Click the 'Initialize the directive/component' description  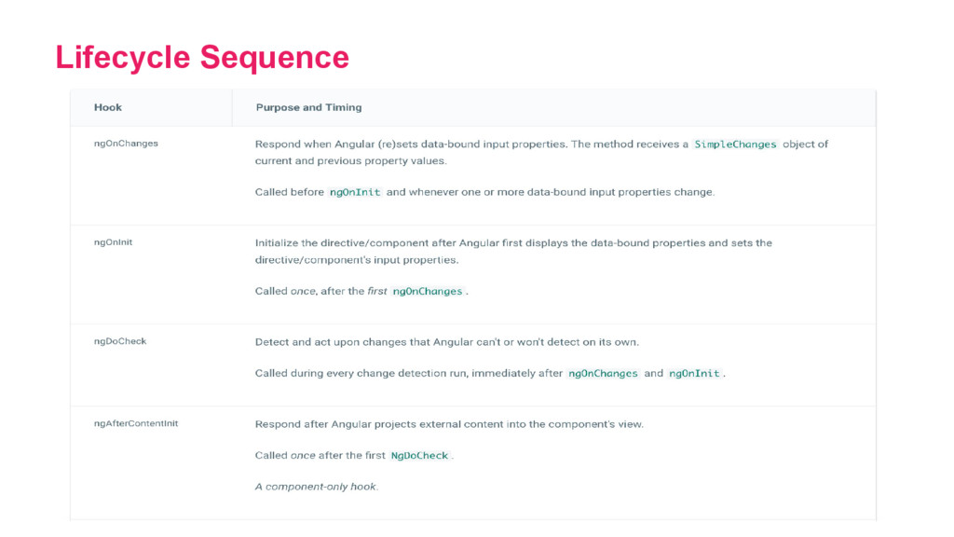[513, 251]
